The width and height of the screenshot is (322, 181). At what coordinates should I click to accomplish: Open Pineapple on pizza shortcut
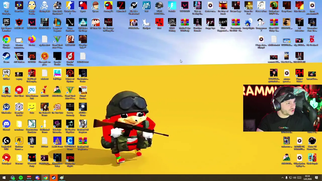45,58
